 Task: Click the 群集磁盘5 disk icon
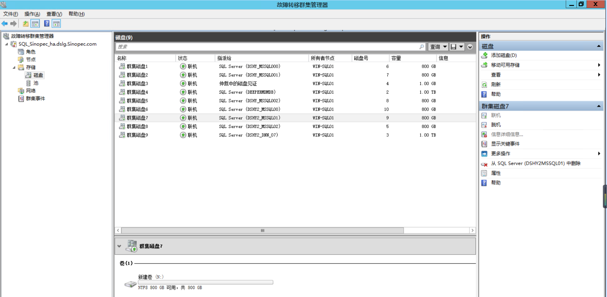coord(122,101)
